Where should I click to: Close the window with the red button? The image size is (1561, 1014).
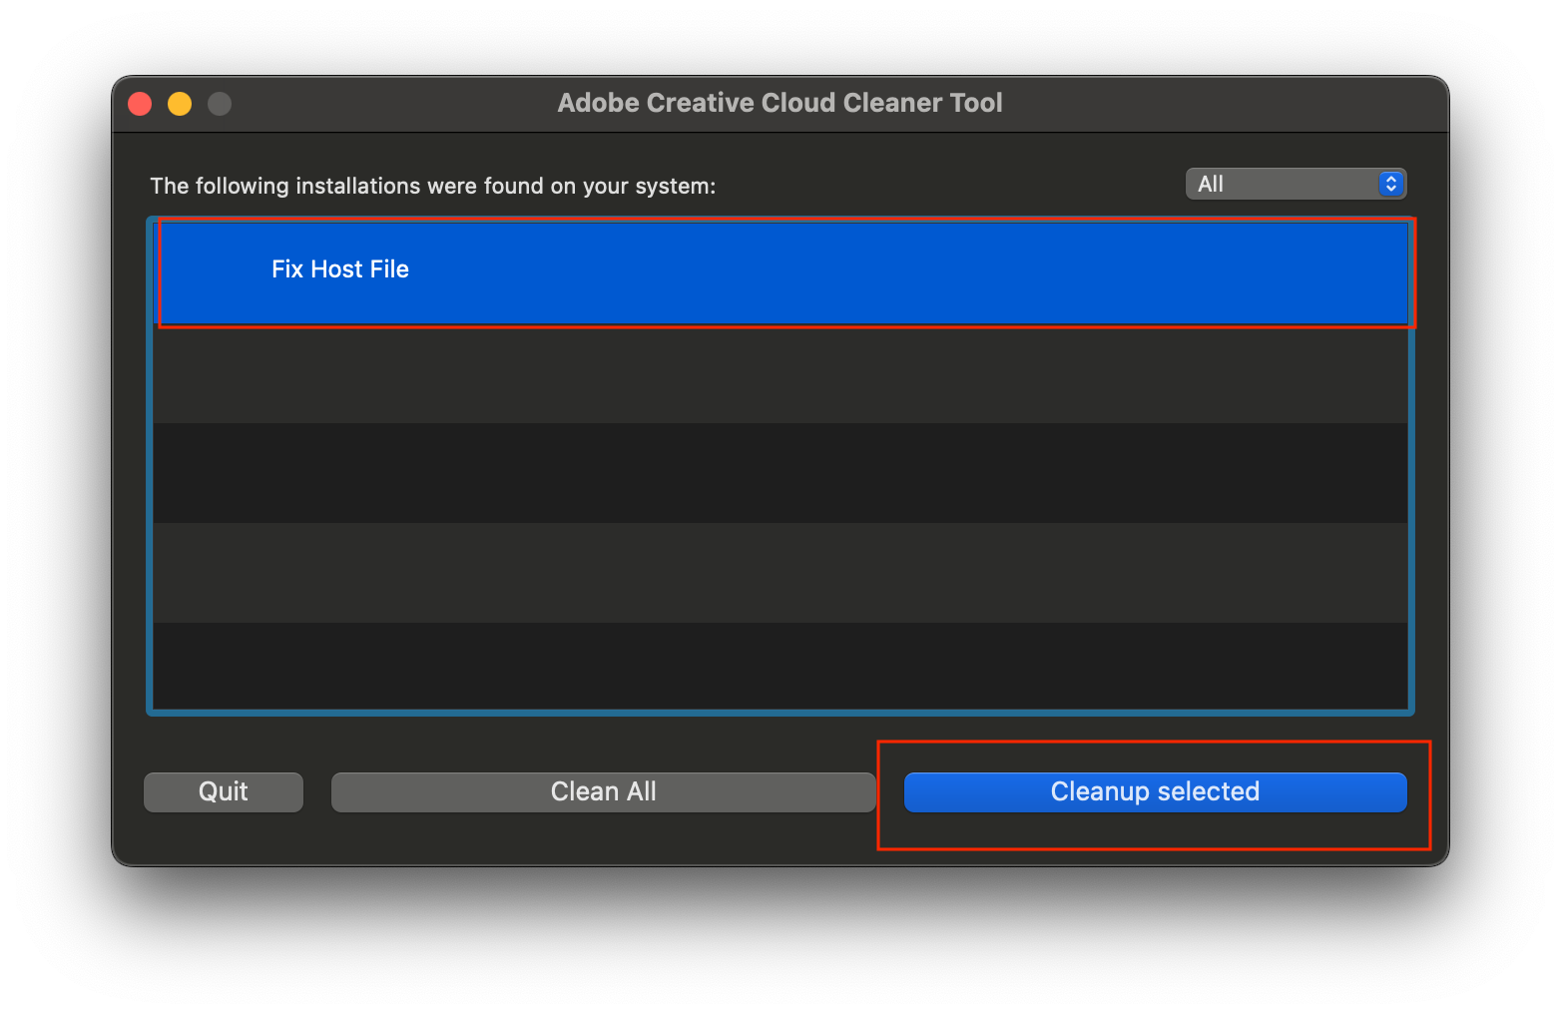(x=140, y=104)
